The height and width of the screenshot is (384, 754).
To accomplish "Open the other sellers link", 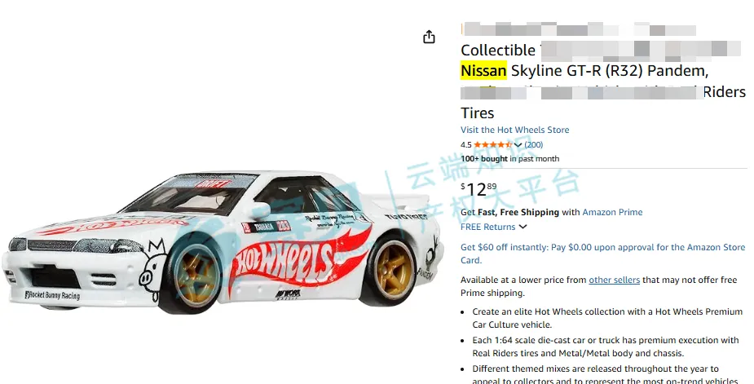I will tap(614, 280).
